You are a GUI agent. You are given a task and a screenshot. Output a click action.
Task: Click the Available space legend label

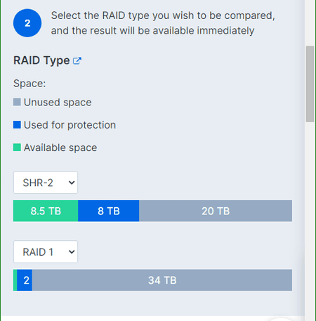(x=60, y=148)
